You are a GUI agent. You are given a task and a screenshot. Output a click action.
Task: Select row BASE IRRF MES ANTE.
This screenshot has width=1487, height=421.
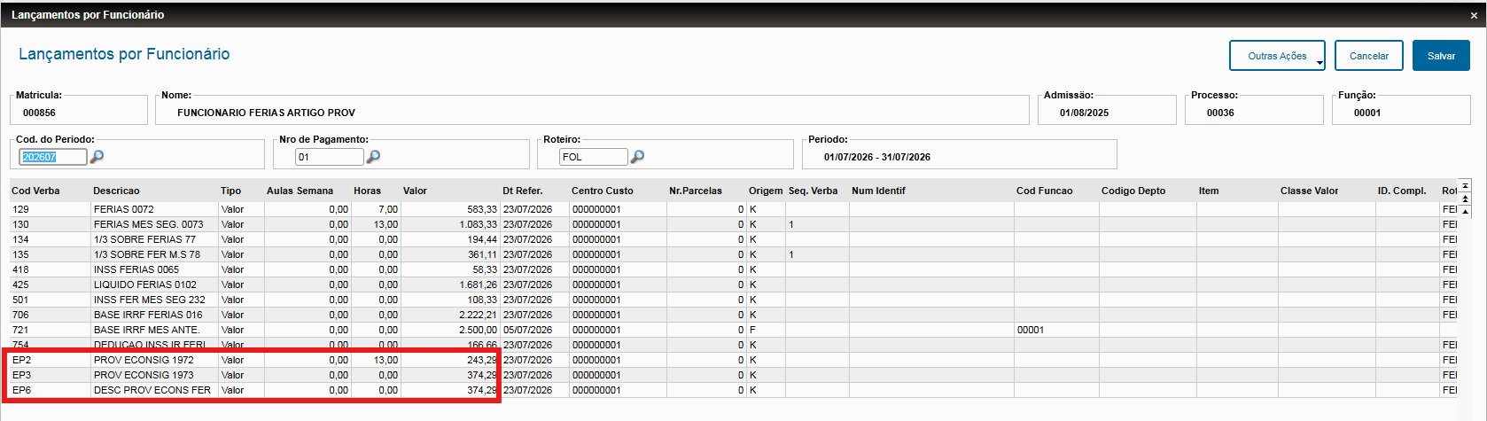(x=734, y=330)
